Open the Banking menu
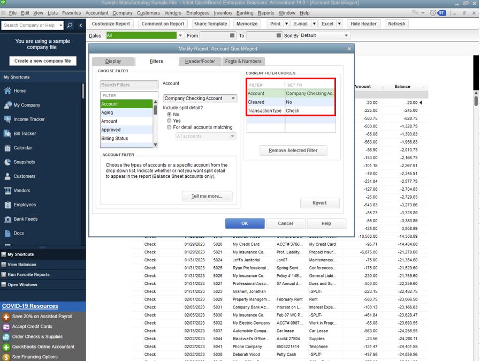This screenshot has width=480, height=361. click(x=245, y=13)
